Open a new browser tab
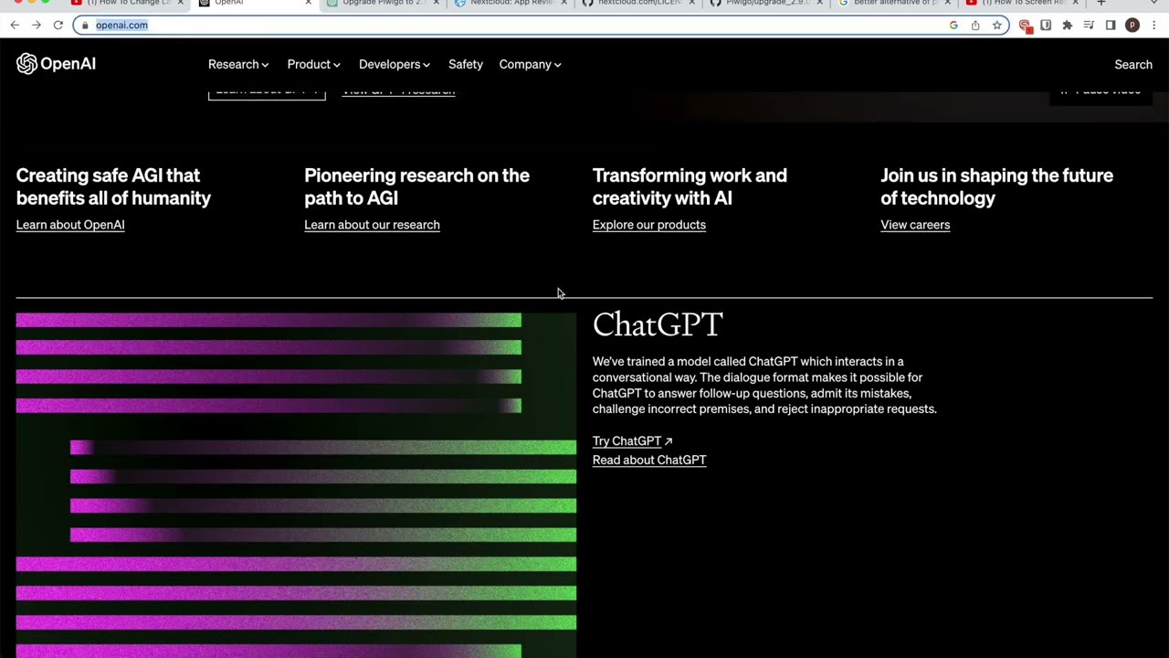1169x658 pixels. (x=1101, y=3)
